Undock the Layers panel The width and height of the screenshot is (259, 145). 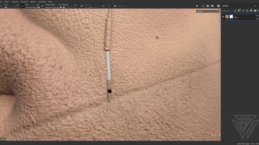[255, 6]
